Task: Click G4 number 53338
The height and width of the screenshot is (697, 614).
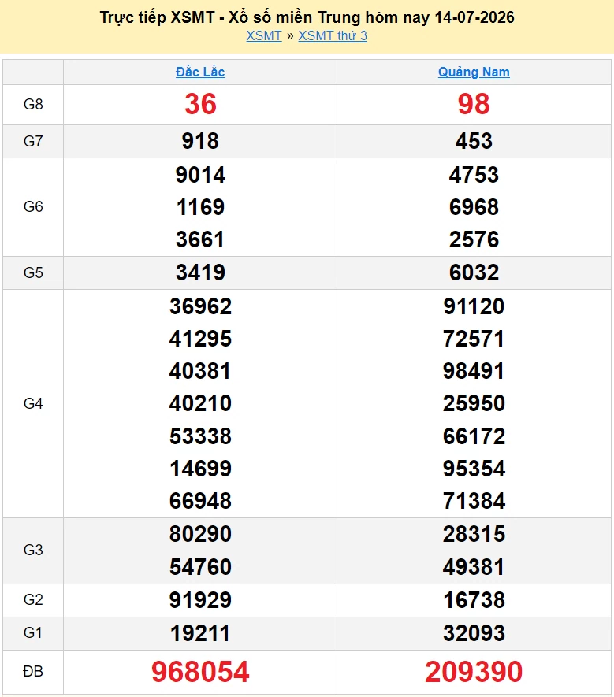Action: click(200, 436)
